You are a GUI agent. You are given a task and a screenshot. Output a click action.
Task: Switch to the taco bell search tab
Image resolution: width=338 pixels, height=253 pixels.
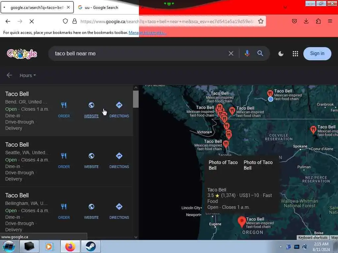coord(37,7)
